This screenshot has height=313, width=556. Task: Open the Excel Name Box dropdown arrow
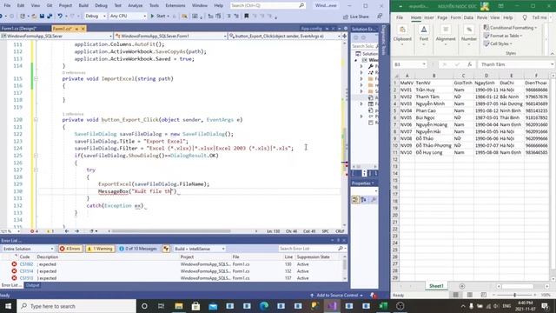(424, 64)
